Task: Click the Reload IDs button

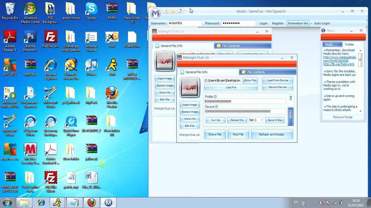Action: (237, 120)
